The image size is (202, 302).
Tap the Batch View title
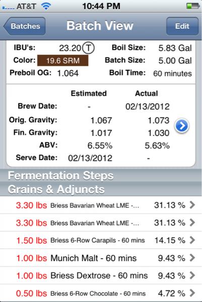pos(100,26)
